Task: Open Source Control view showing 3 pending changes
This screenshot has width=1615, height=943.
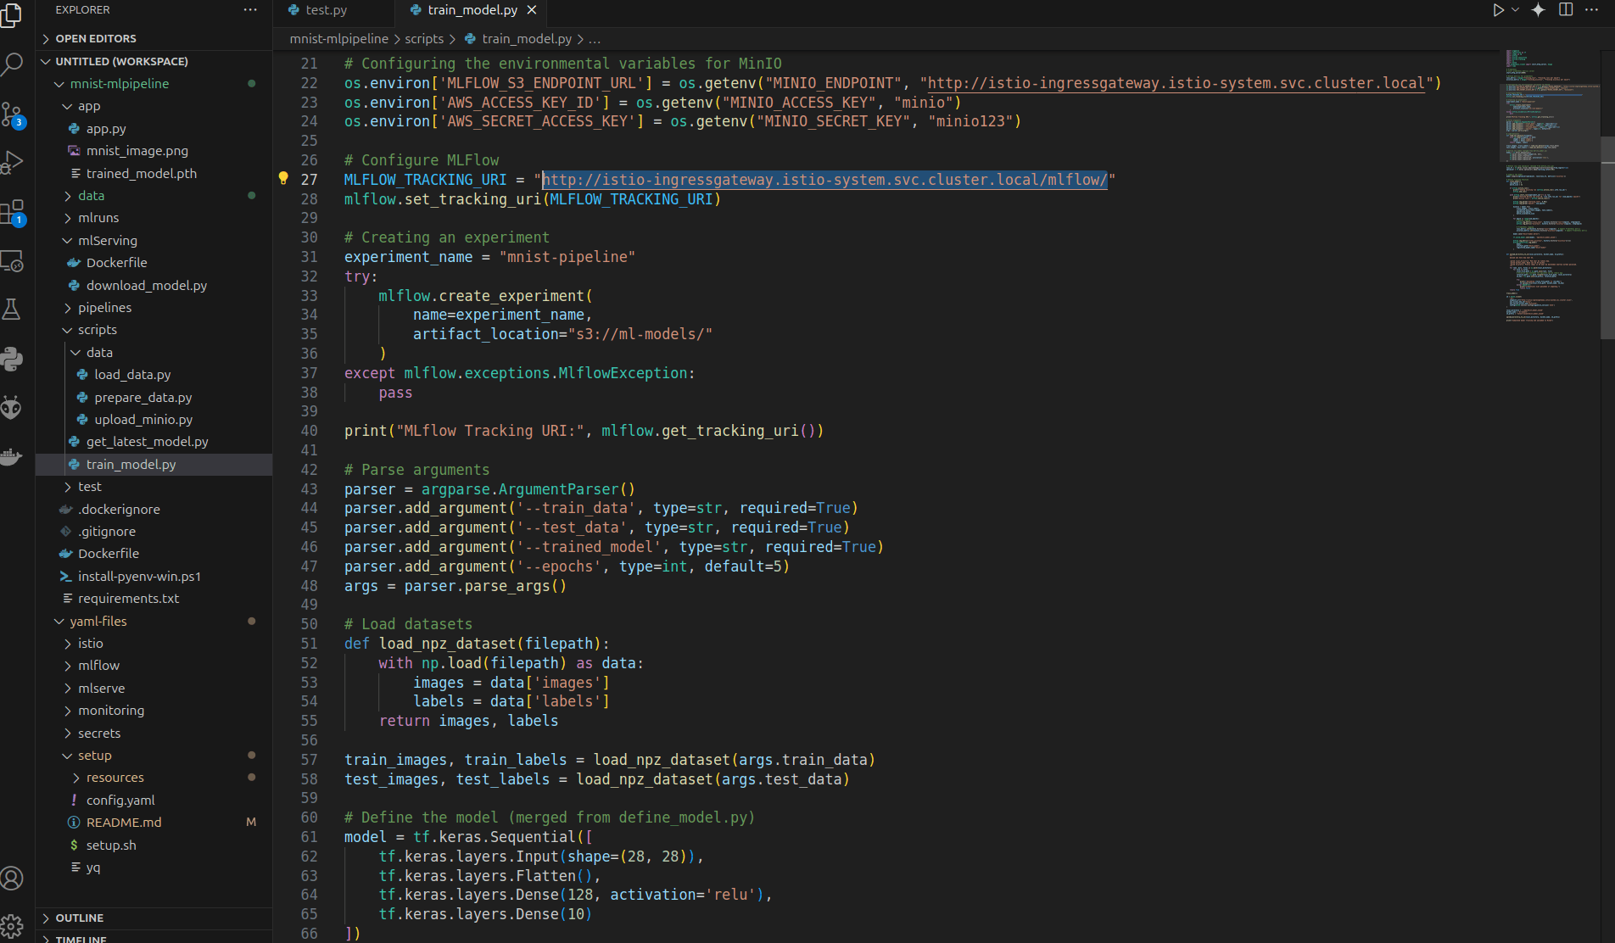Action: (x=14, y=111)
